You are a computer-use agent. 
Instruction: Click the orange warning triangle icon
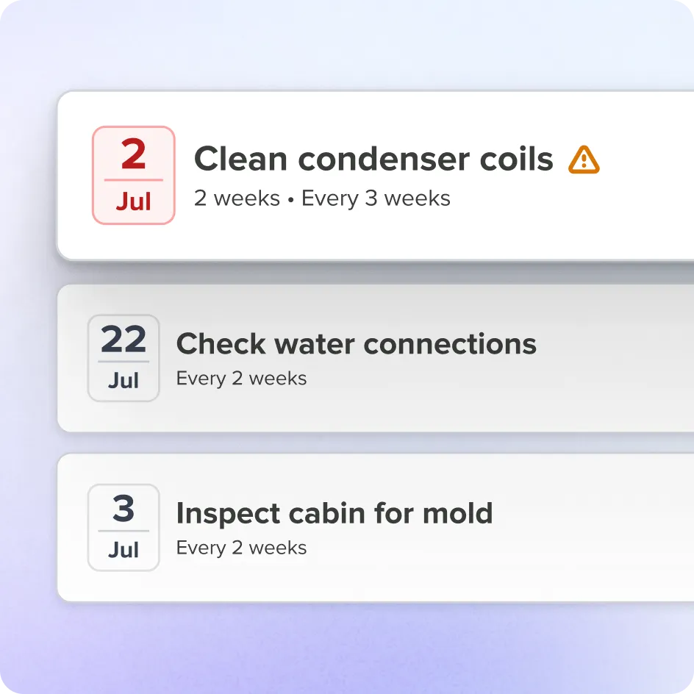[x=584, y=160]
